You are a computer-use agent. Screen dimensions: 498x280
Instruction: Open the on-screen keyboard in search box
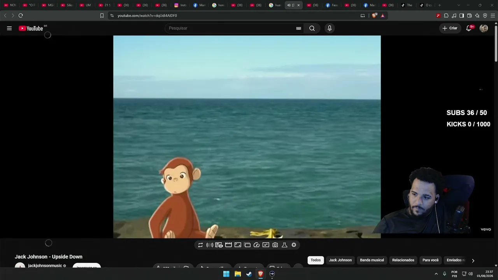[298, 28]
